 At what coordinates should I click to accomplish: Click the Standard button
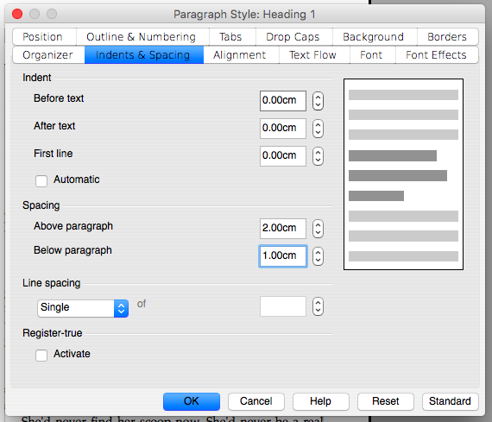(x=450, y=401)
